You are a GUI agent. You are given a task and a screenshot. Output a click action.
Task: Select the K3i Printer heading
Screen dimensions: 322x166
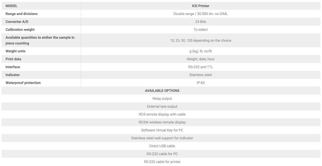[201, 6]
